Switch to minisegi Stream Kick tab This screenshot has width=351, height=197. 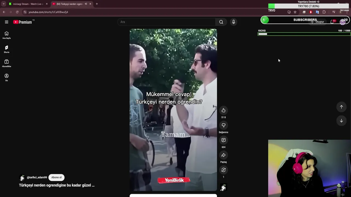[x=28, y=4]
